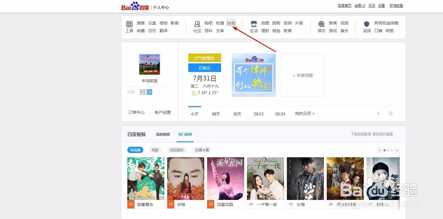Click the 诚信 shield icon
Screen dimensions: 443x219
tap(367, 24)
